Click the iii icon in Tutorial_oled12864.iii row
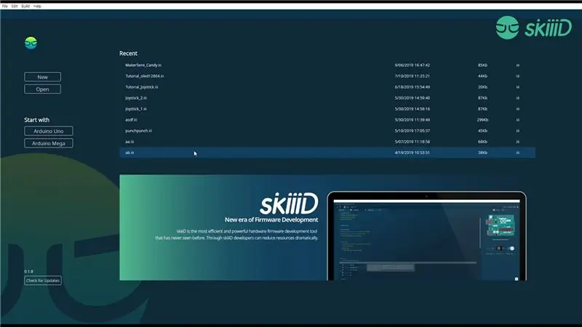 517,76
